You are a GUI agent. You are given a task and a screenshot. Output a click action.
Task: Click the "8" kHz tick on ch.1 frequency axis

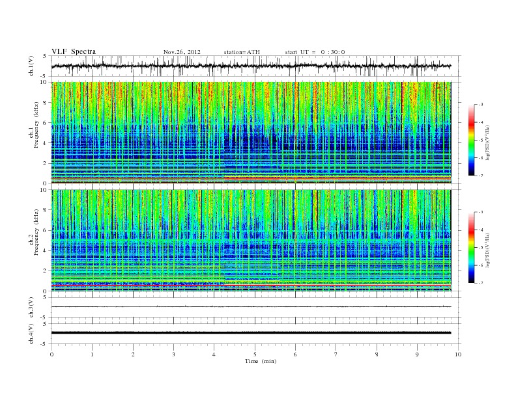(x=46, y=103)
